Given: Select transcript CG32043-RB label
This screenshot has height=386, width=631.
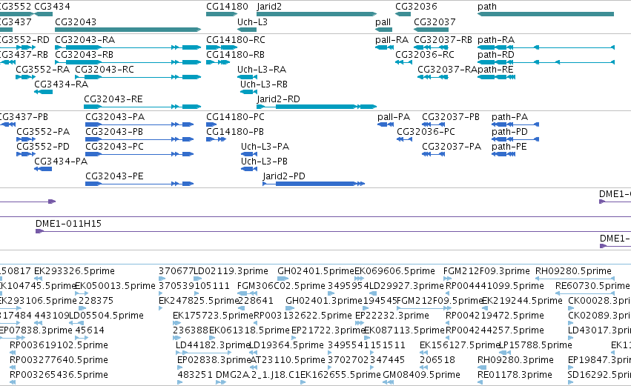Looking at the screenshot, I should click(x=84, y=55).
